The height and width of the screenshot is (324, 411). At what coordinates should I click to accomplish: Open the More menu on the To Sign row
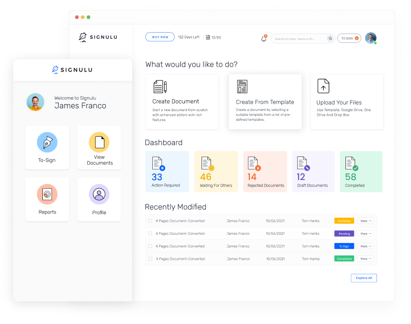point(365,246)
